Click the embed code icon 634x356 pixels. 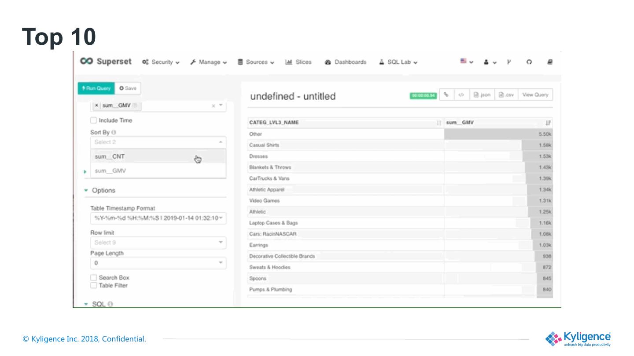[461, 94]
